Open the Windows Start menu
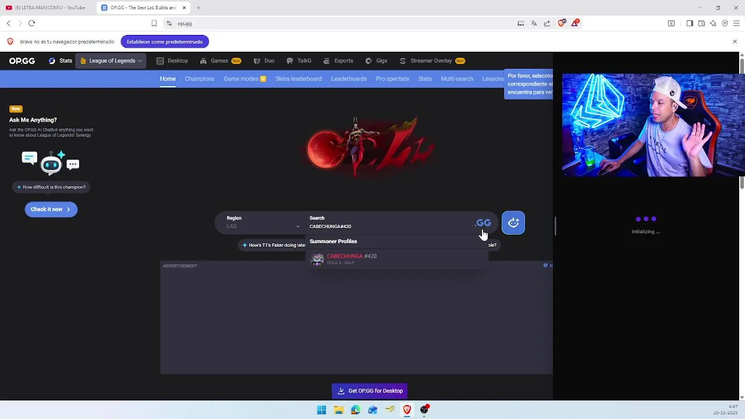Image resolution: width=745 pixels, height=419 pixels. tap(321, 410)
